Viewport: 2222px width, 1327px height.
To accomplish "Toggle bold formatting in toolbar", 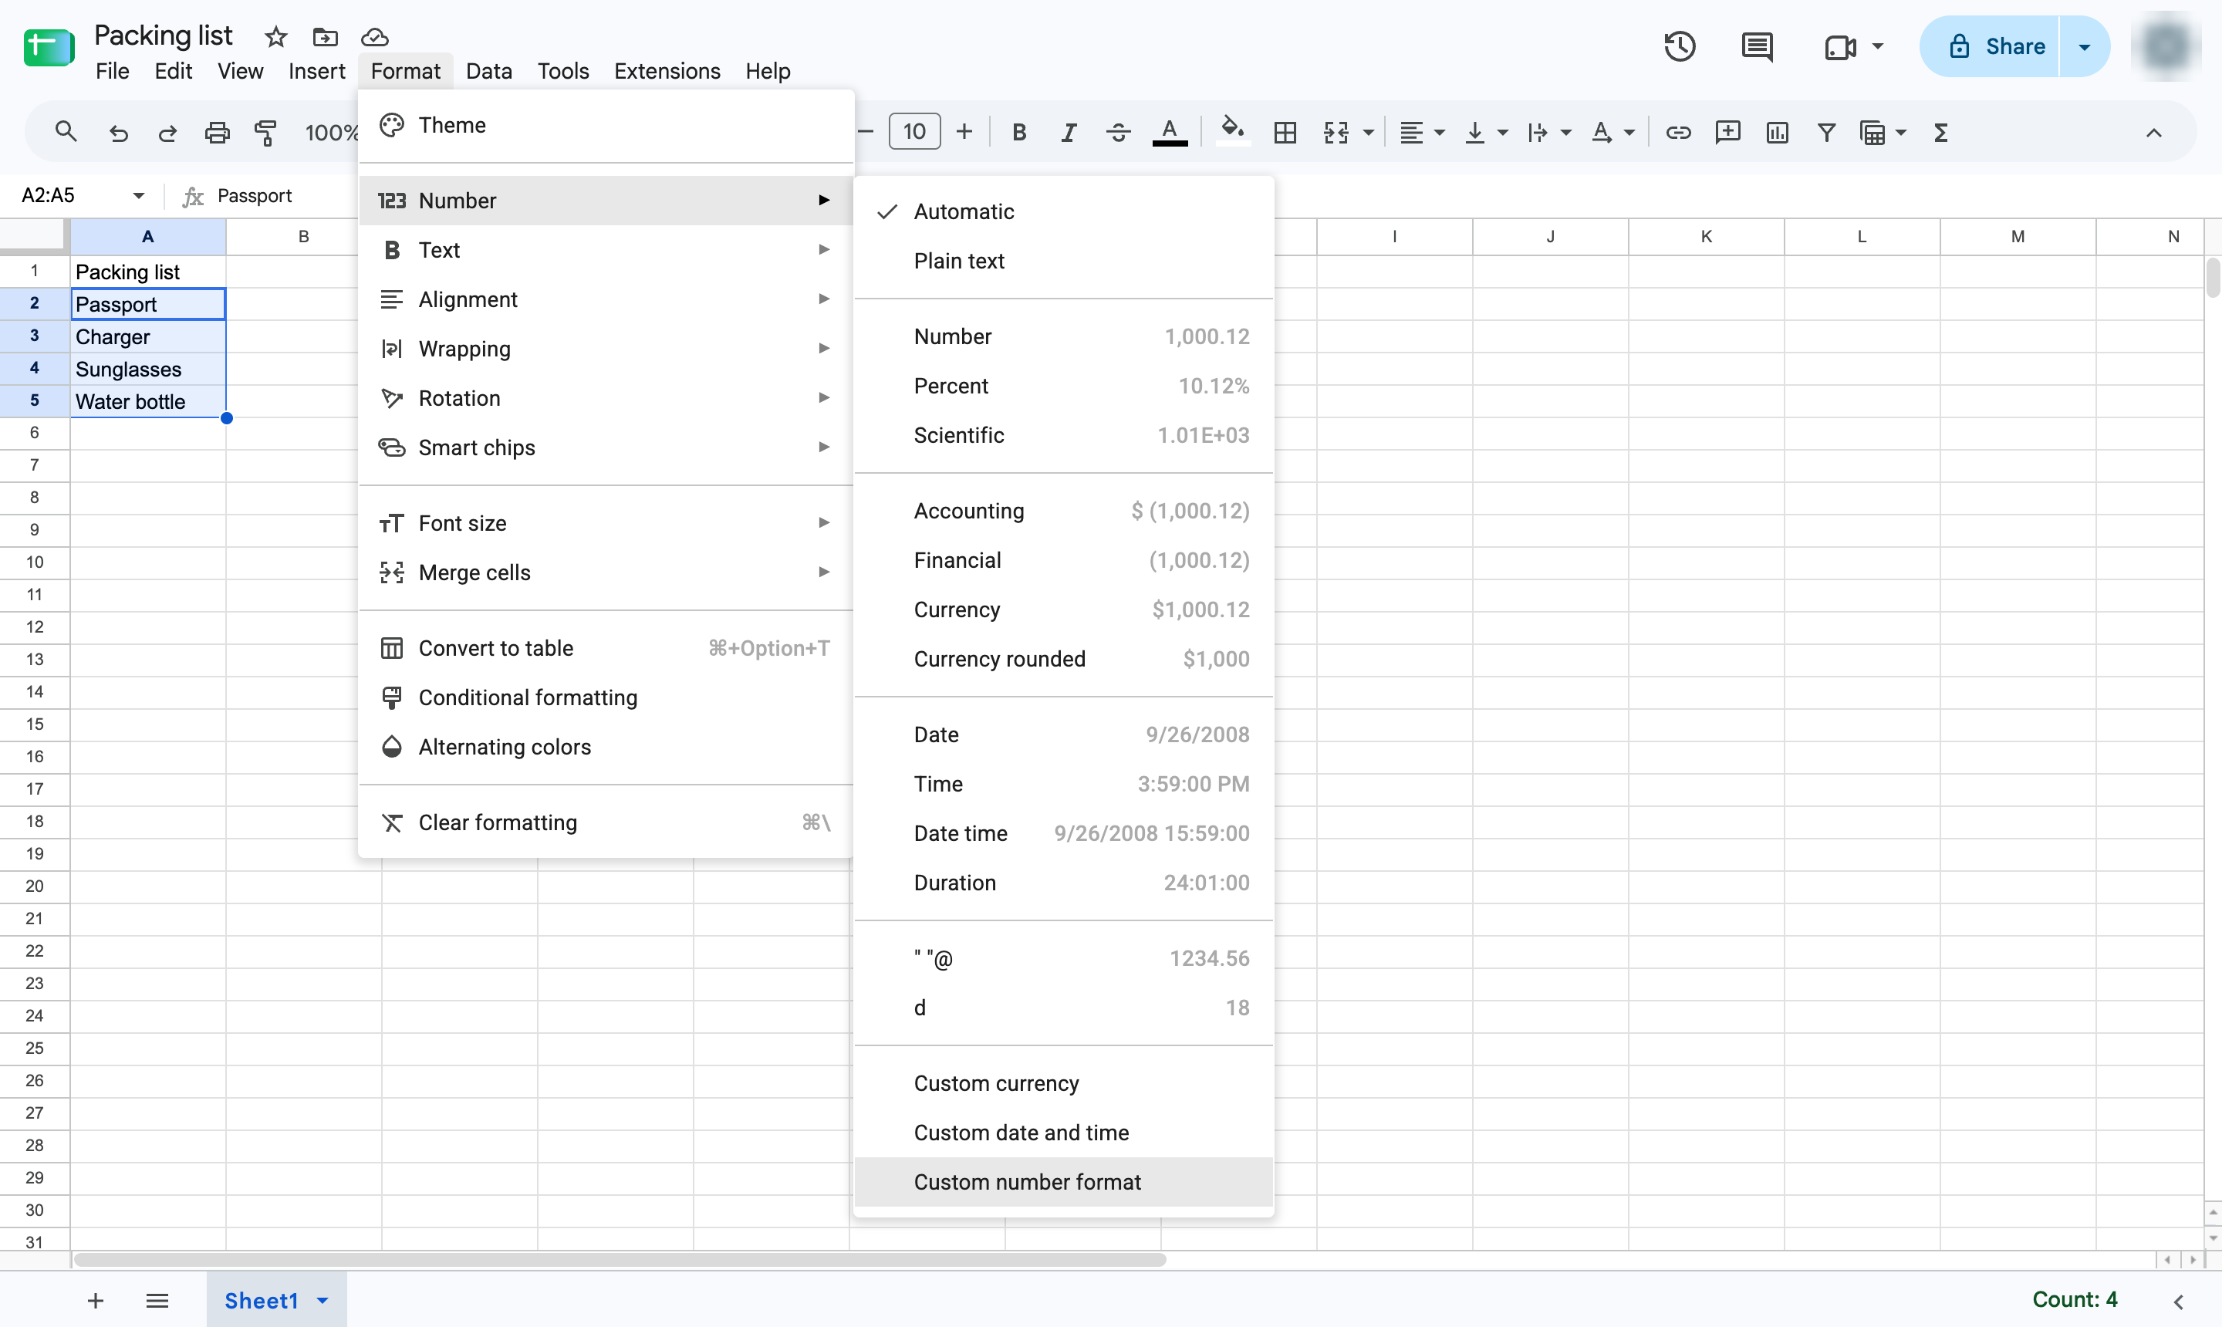I will [x=1018, y=133].
